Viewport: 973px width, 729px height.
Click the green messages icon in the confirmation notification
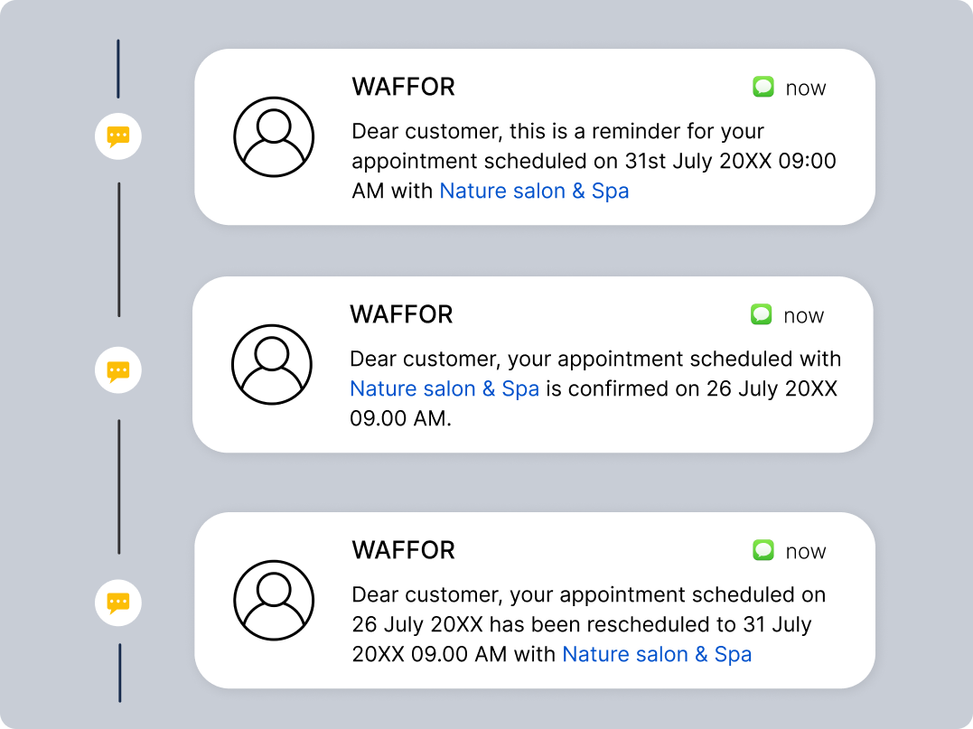tap(762, 314)
